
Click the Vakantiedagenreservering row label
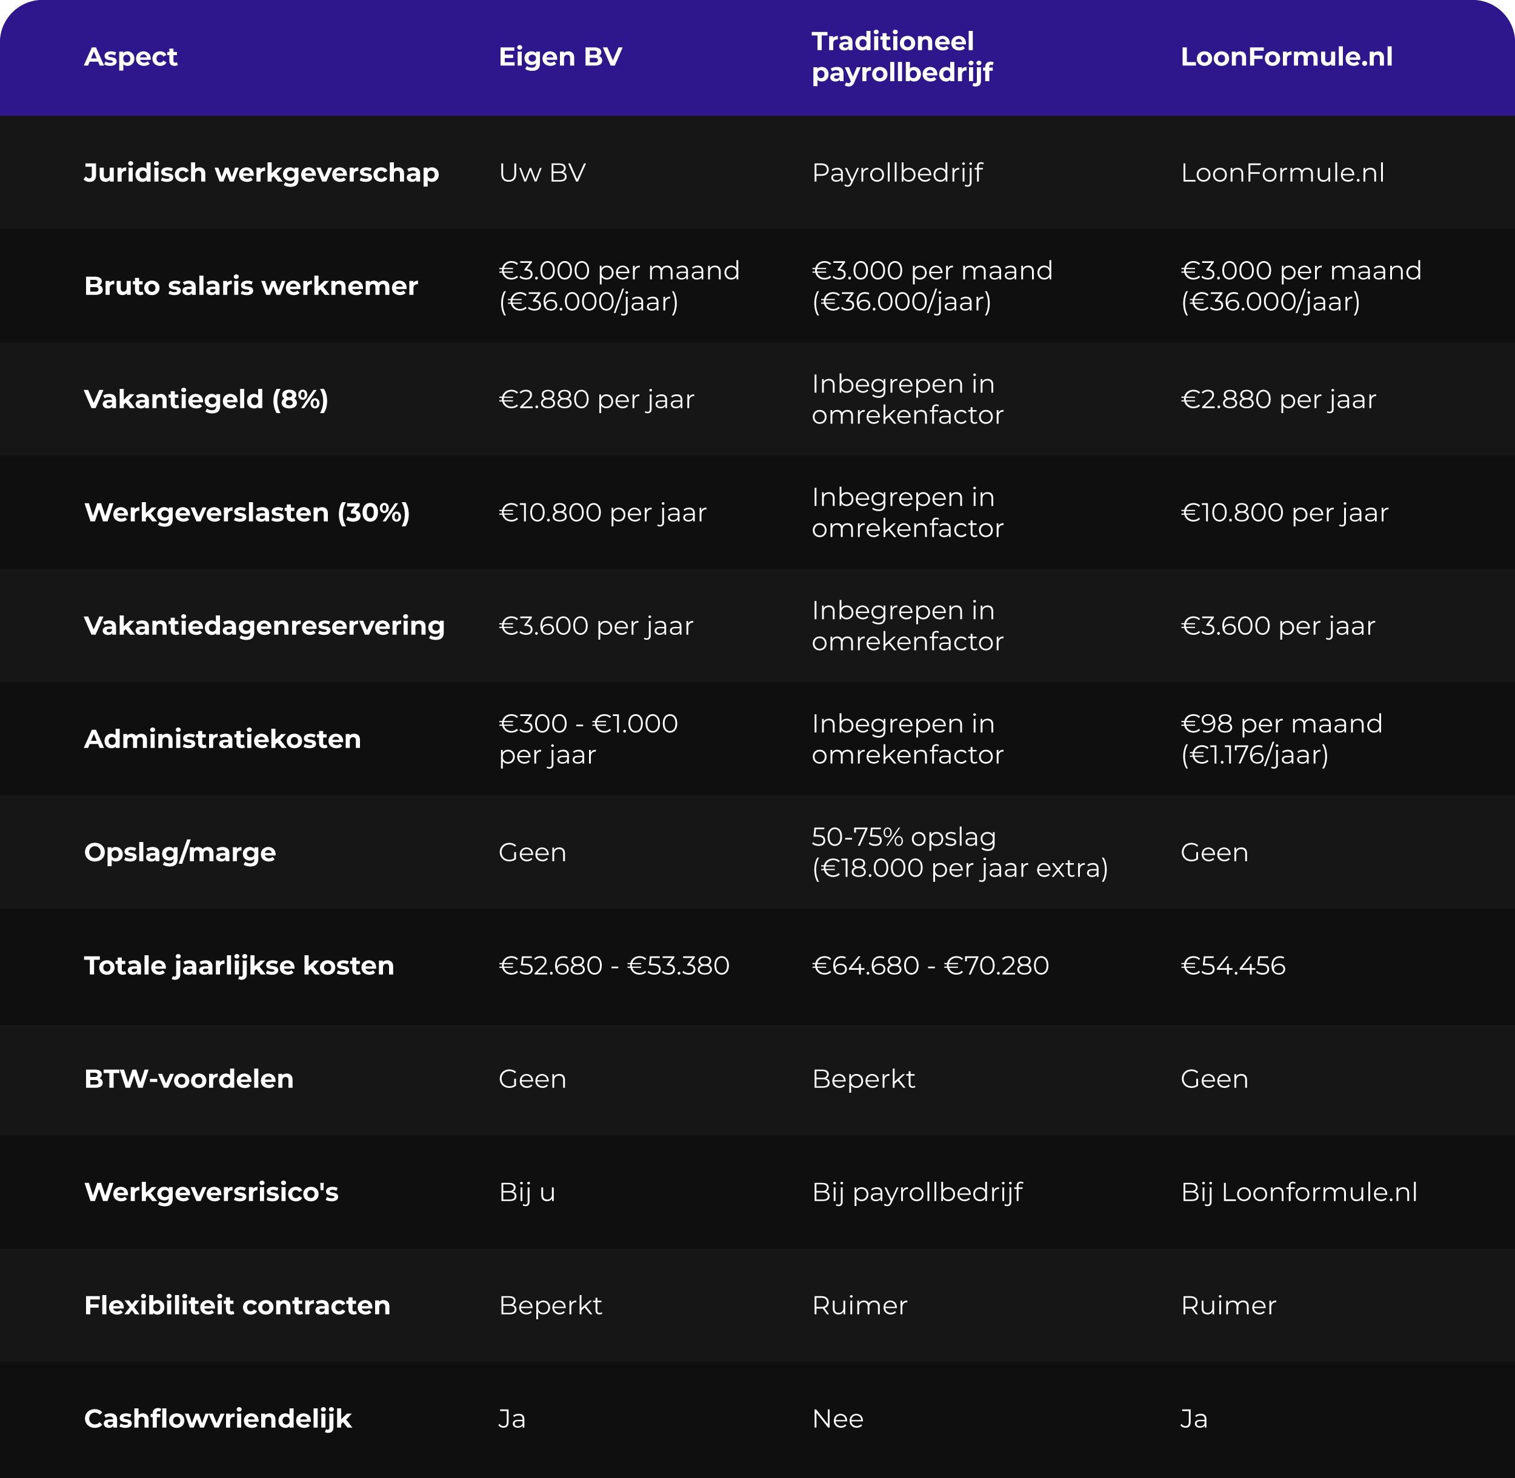pos(264,626)
